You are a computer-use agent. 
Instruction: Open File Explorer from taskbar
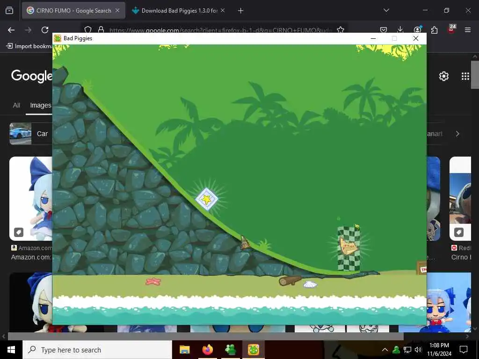coord(184,350)
